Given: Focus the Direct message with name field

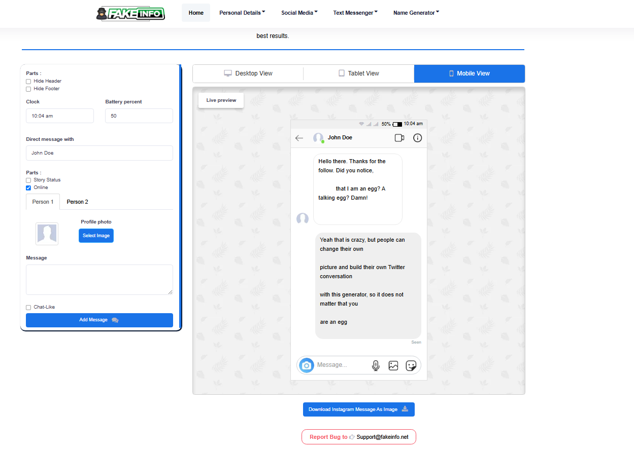Looking at the screenshot, I should click(x=99, y=153).
